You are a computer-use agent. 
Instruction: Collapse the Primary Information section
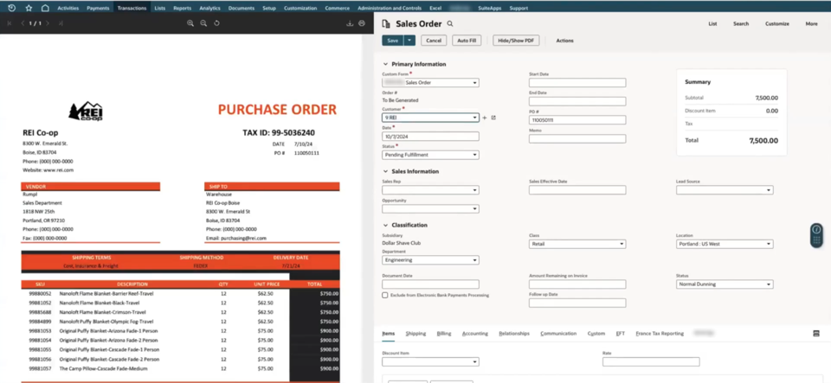coord(385,64)
